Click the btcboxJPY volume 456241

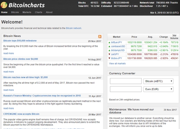[174, 58]
